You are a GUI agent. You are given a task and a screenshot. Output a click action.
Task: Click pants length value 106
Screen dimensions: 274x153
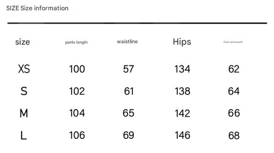pyautogui.click(x=77, y=136)
